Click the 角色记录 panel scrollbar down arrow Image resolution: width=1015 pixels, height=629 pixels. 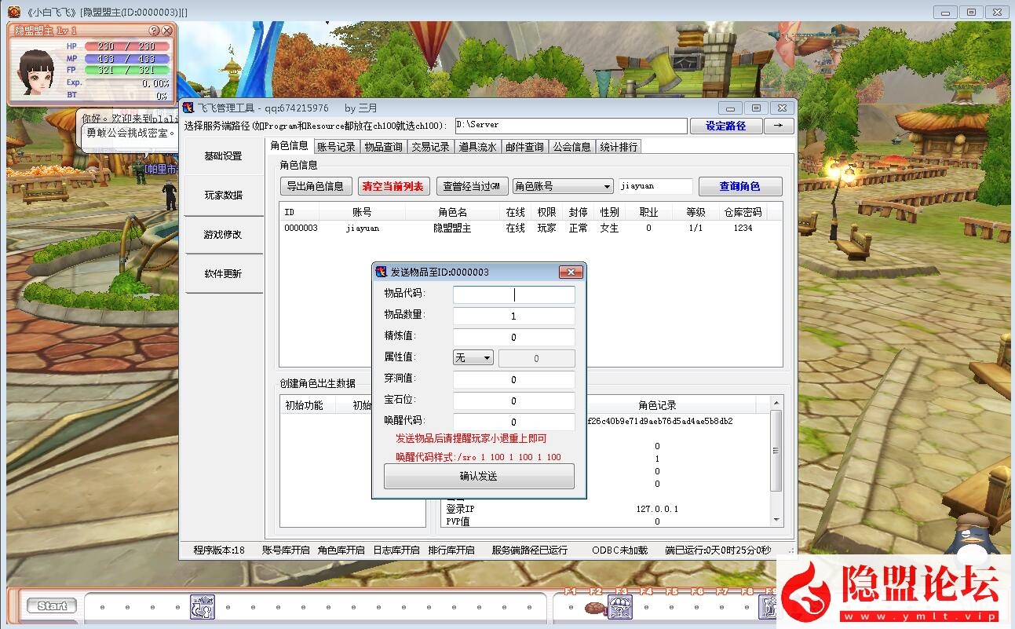777,520
